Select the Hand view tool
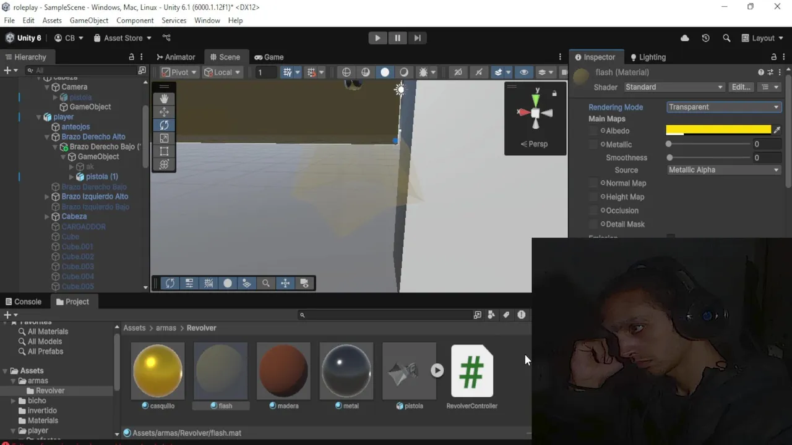Screen dimensions: 792x445 (x=164, y=99)
